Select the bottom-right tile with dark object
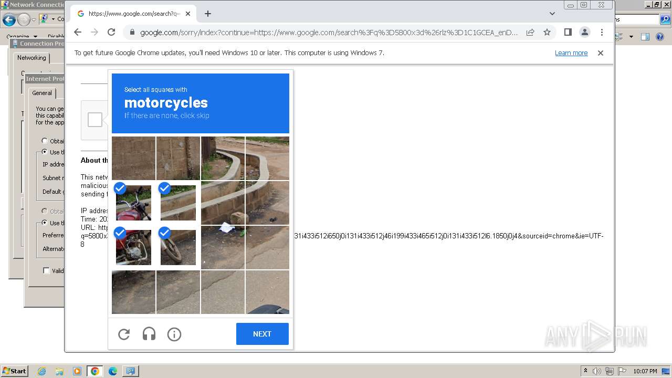672x378 pixels. (267, 292)
